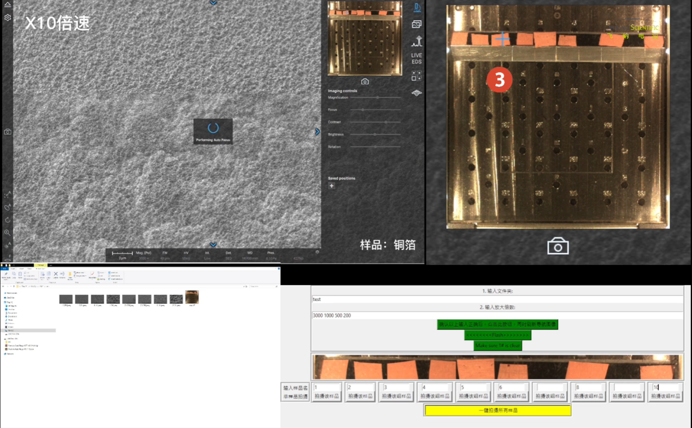Expand the bottom info bar chevron
The height and width of the screenshot is (428, 692).
click(213, 245)
